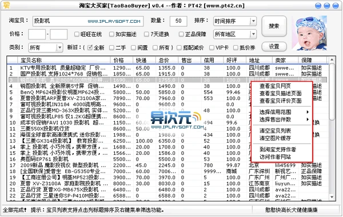The image size is (343, 217).
Task: Uncheck the 全新 checkbox
Action: tap(90, 47)
